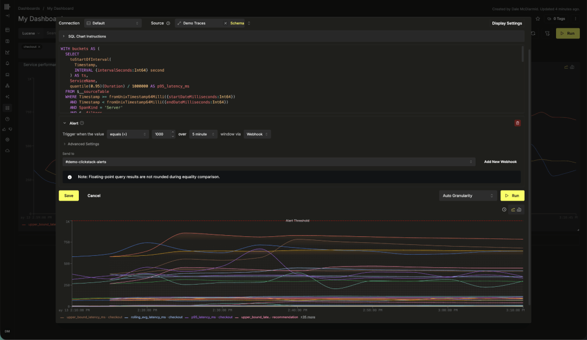The height and width of the screenshot is (340, 587).
Task: Click the alert threshold value field showing 1000
Action: (161, 134)
